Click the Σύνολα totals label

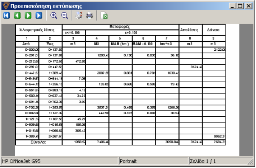38,142
